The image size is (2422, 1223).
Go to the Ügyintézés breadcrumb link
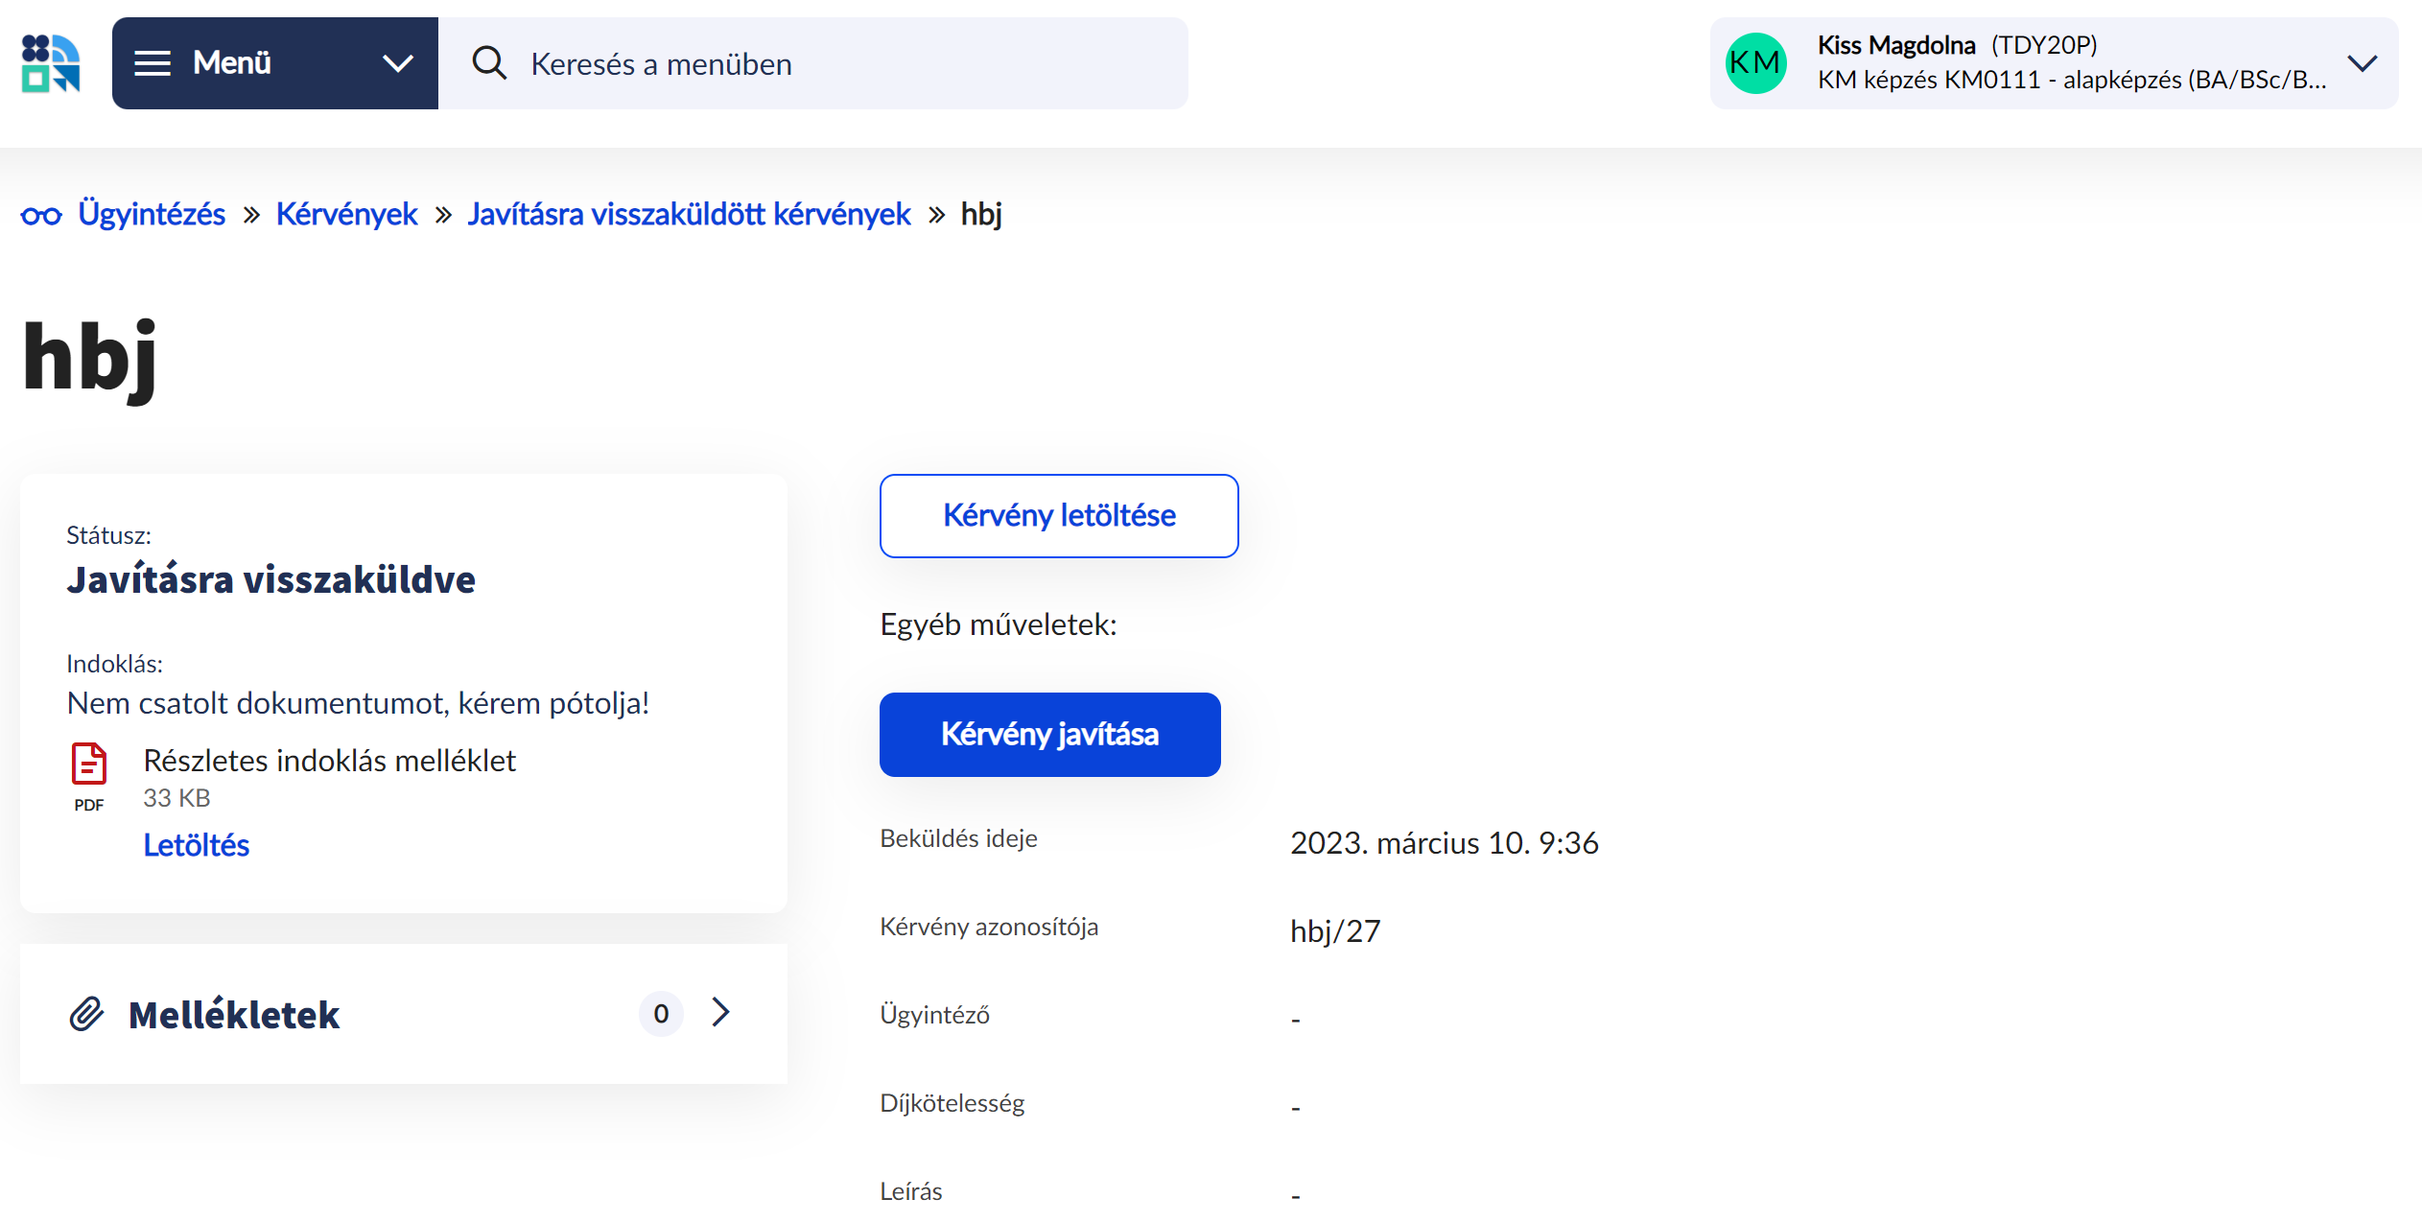pos(151,214)
